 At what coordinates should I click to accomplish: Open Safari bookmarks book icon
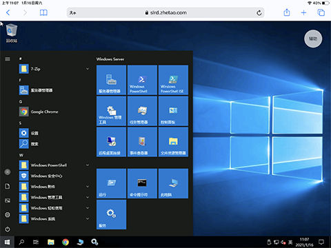click(x=43, y=12)
